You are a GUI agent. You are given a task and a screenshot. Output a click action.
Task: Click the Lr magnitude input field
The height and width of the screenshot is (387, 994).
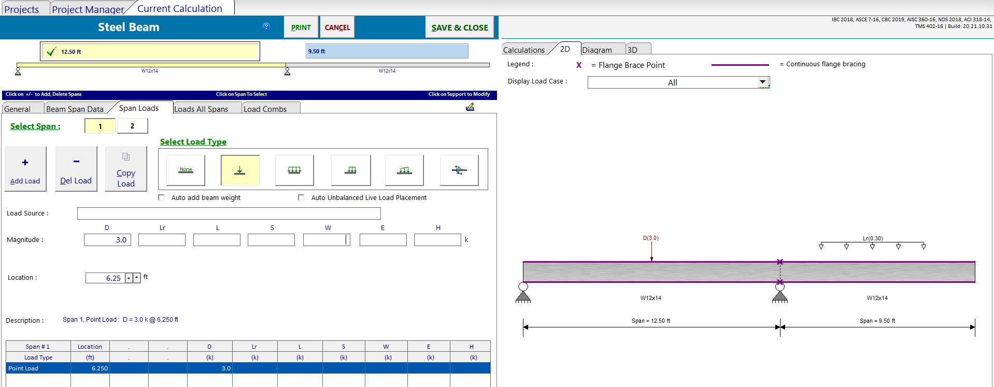click(162, 240)
